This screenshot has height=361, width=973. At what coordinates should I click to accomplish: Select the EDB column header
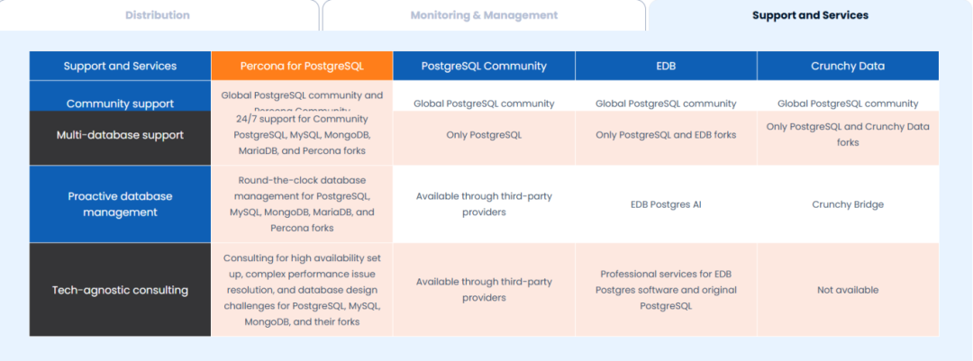point(666,66)
